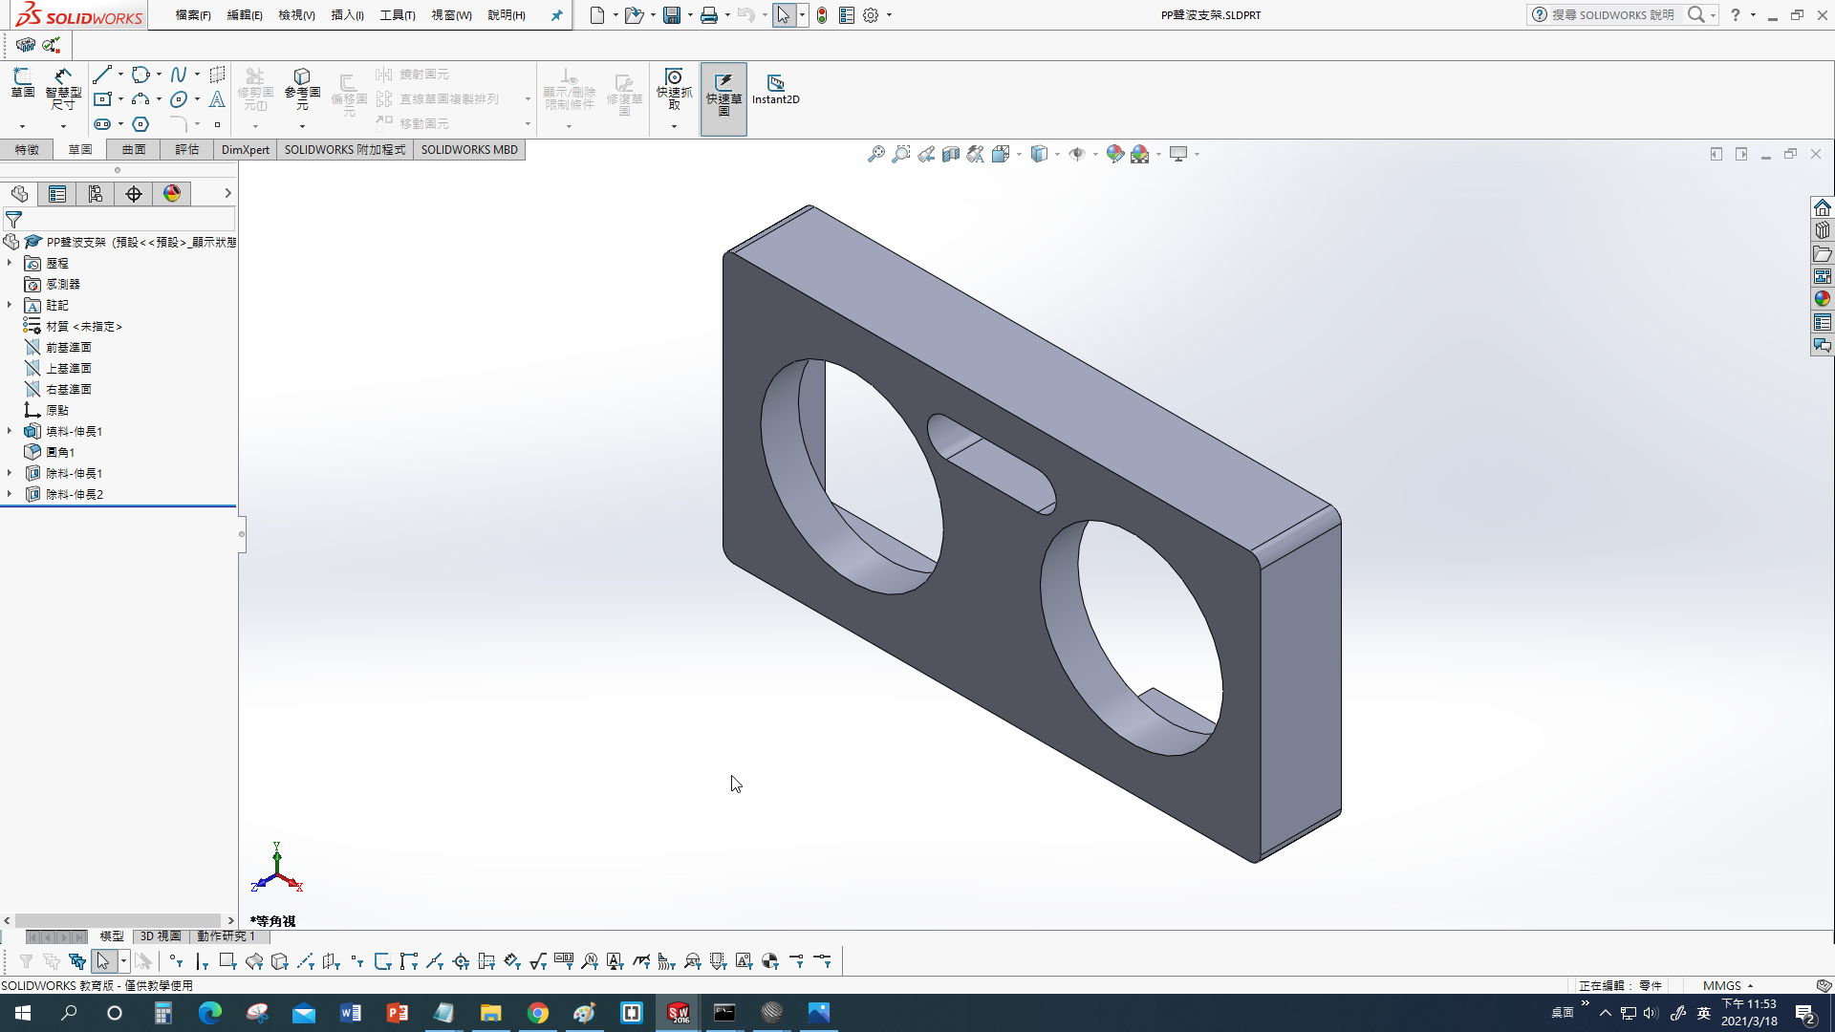Click the Print toolbar icon
The image size is (1835, 1032).
click(709, 15)
